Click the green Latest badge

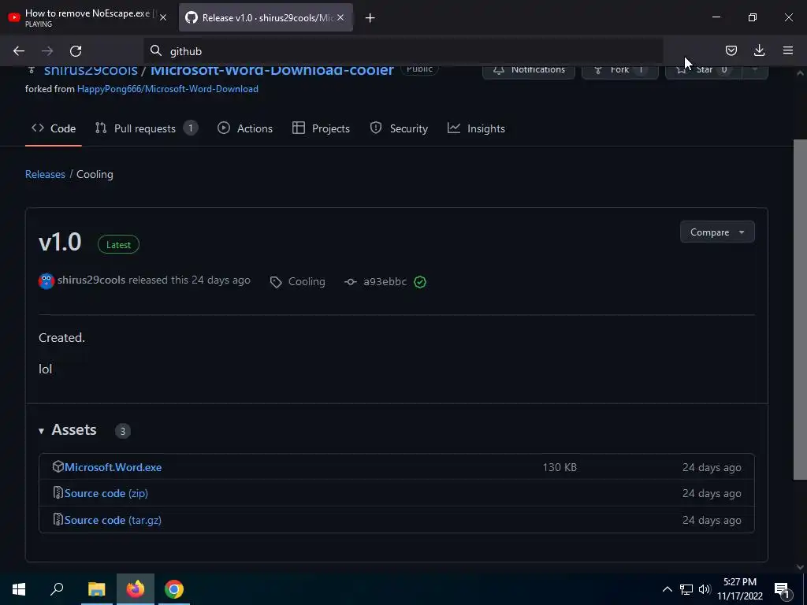(118, 245)
